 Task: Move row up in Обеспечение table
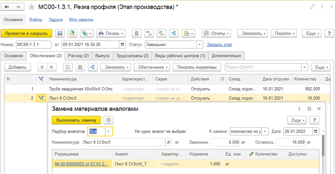pos(42,67)
